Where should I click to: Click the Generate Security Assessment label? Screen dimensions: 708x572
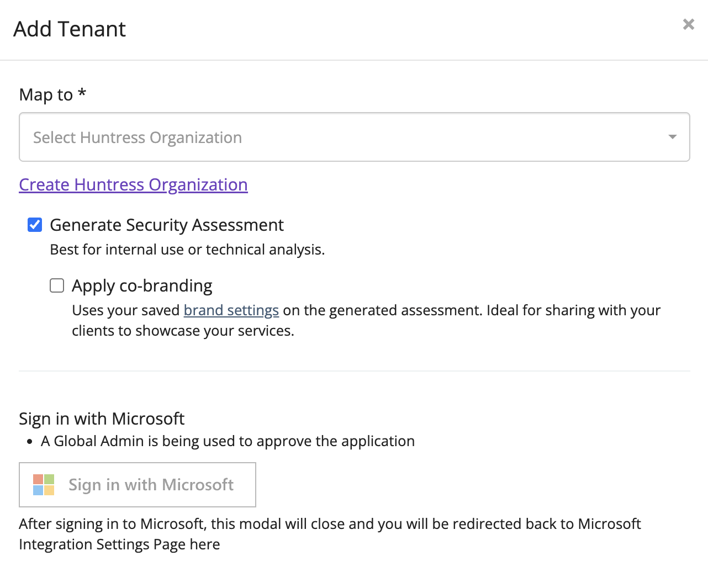pyautogui.click(x=167, y=225)
